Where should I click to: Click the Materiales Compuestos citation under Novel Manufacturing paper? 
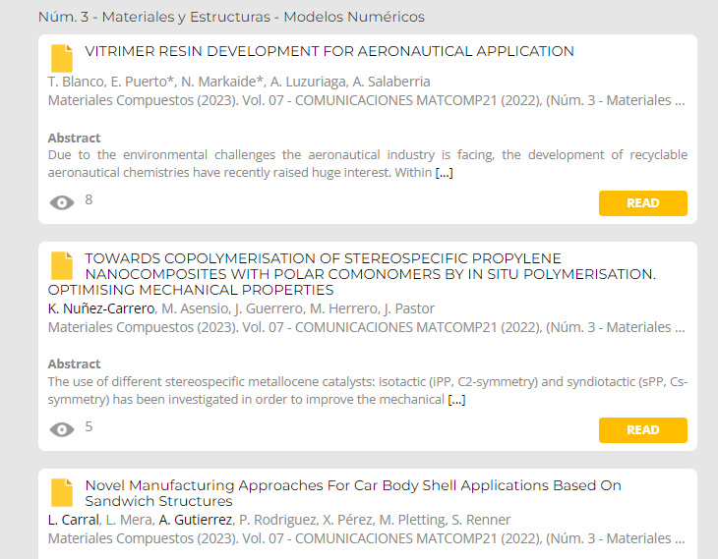point(366,538)
